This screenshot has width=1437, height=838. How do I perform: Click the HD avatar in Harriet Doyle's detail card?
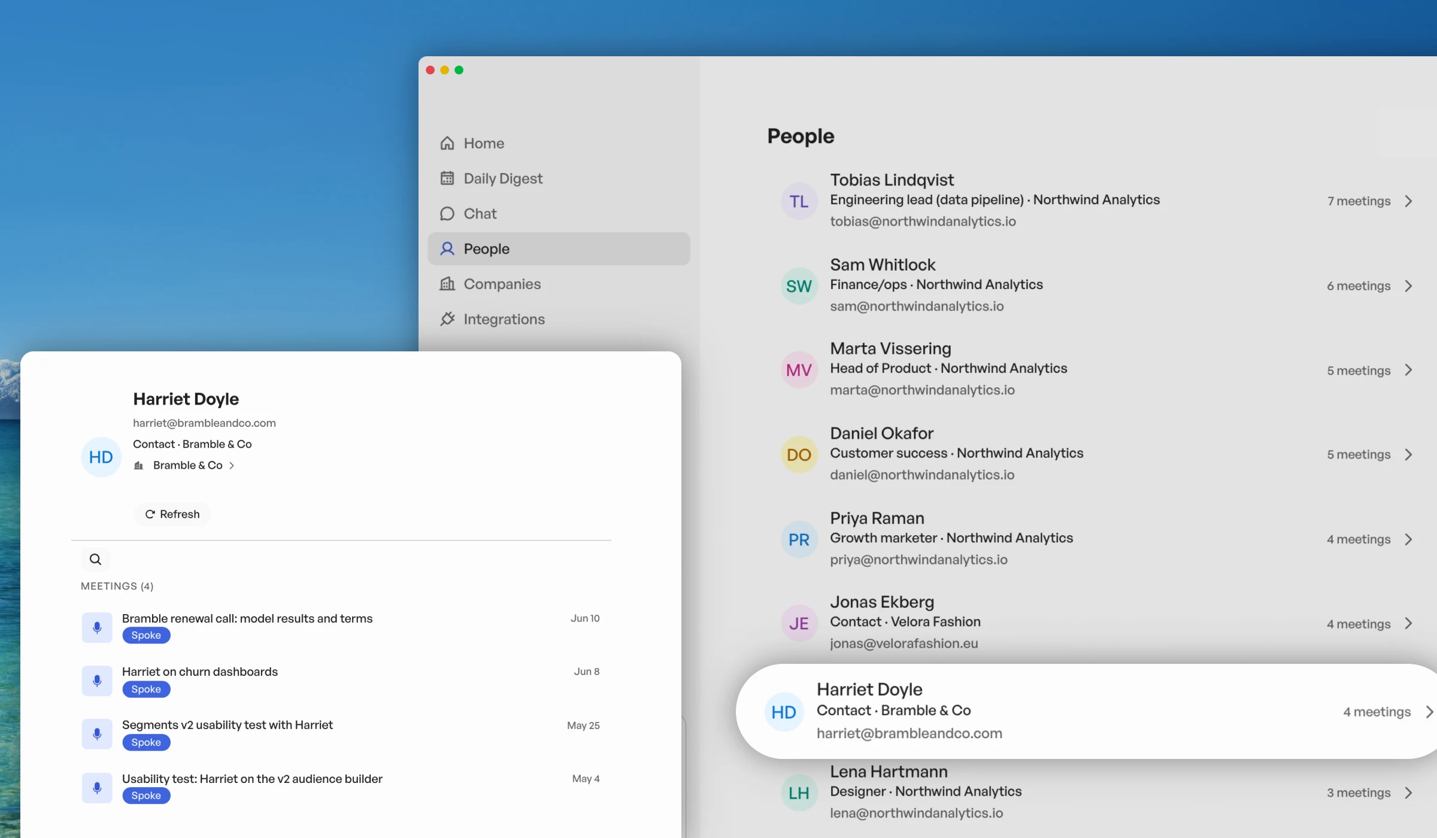pyautogui.click(x=101, y=457)
